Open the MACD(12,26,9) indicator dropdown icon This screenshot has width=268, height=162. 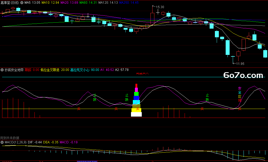click(2, 142)
